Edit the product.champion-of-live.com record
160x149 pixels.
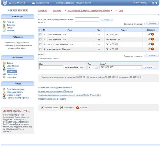[x=149, y=44]
